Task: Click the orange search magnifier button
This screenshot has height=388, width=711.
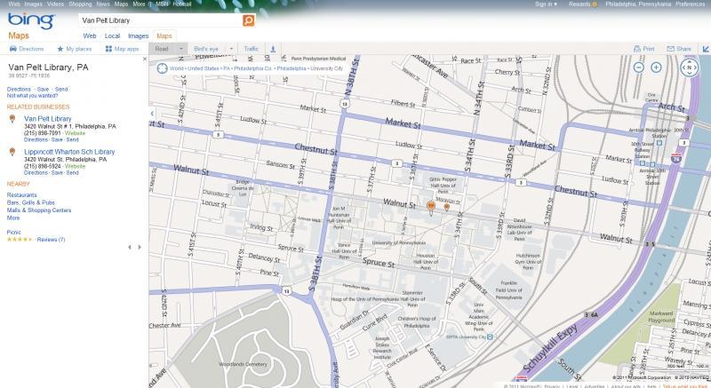Action: click(x=248, y=20)
